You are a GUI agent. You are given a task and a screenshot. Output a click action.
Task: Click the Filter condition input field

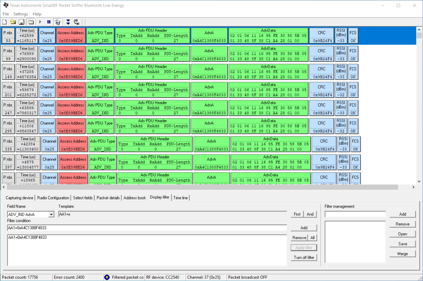pyautogui.click(x=147, y=228)
